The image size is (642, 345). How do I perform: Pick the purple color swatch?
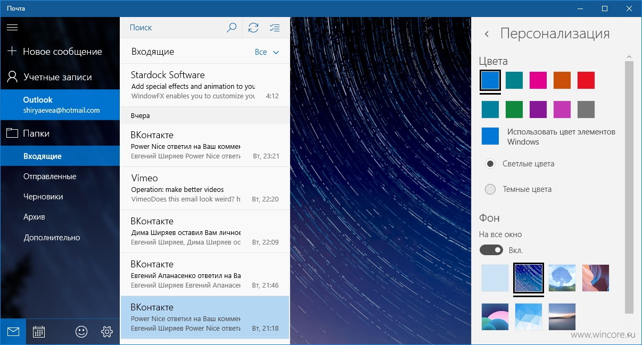(x=538, y=110)
